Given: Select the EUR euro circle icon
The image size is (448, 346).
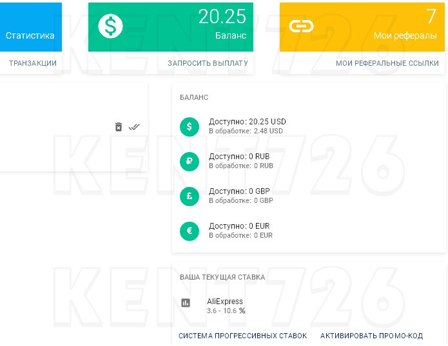Looking at the screenshot, I should [190, 231].
